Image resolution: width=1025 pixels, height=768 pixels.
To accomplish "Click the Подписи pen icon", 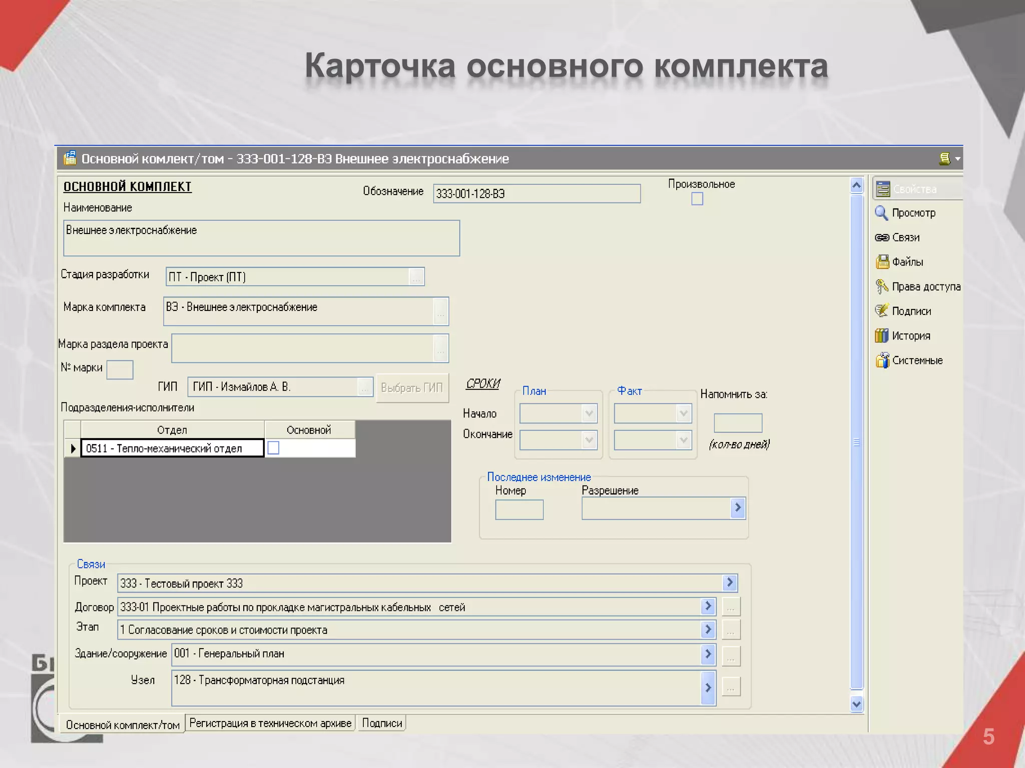I will pos(882,311).
